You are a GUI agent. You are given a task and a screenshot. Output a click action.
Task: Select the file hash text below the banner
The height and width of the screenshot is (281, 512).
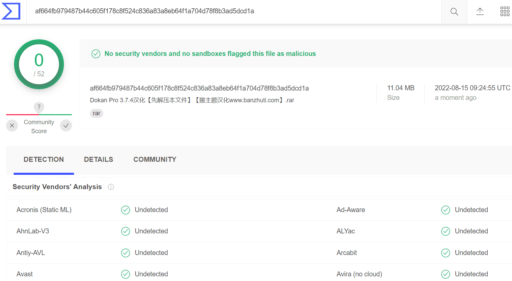pyautogui.click(x=199, y=88)
